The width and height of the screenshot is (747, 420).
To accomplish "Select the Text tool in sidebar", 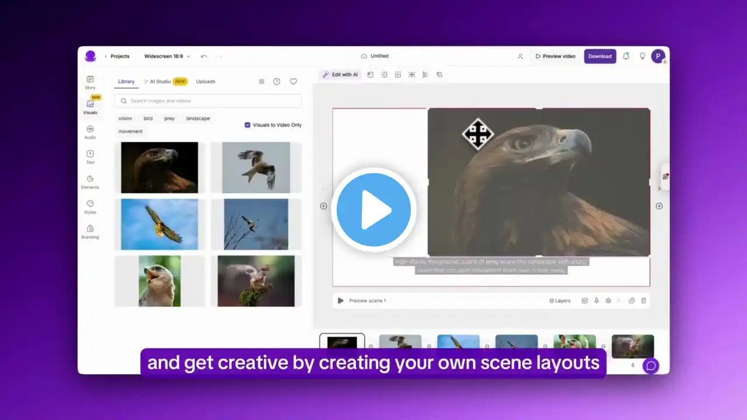I will 90,156.
